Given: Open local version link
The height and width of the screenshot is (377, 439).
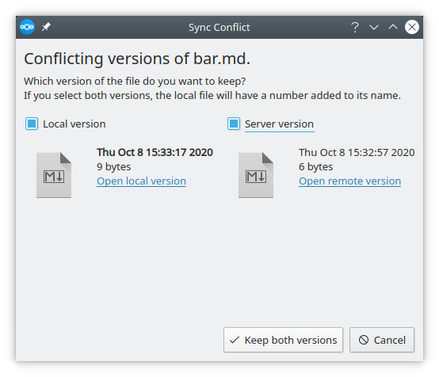Looking at the screenshot, I should [141, 181].
